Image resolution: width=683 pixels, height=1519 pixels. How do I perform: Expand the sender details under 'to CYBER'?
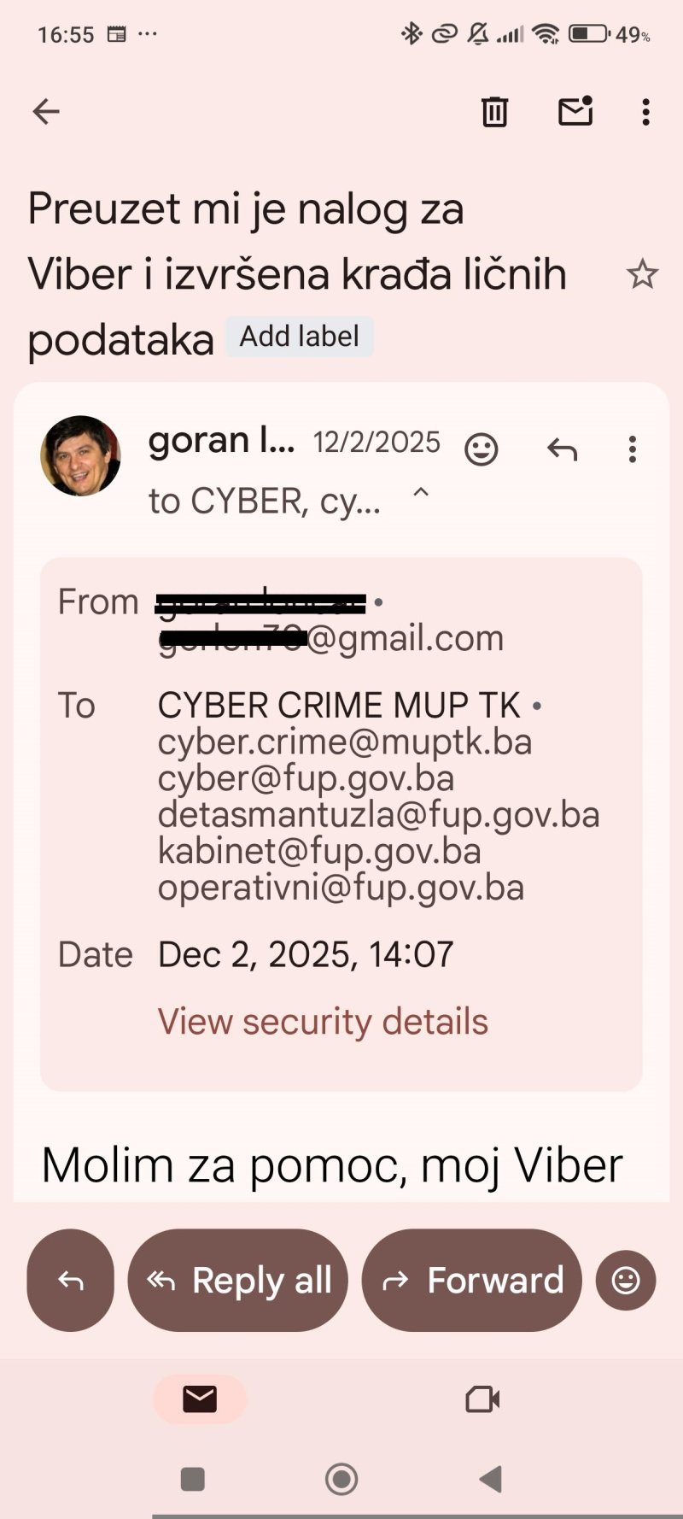[x=265, y=500]
